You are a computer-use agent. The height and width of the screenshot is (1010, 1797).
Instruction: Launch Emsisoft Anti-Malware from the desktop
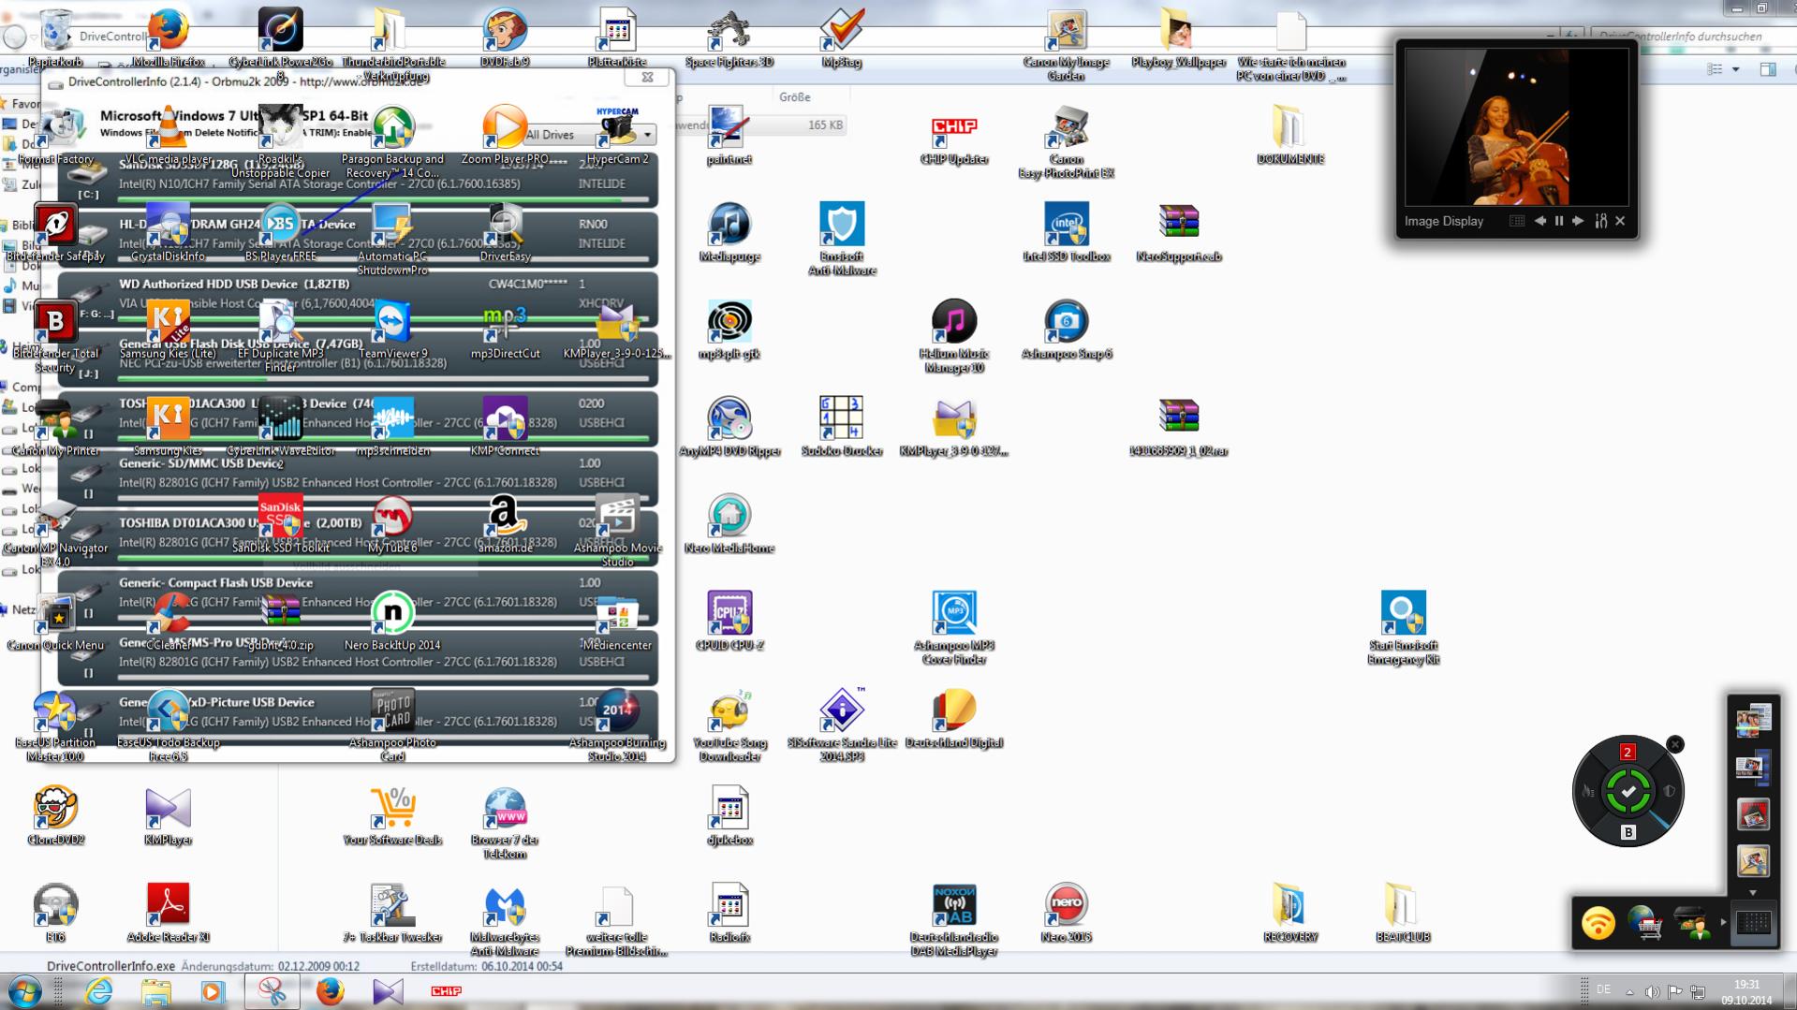coord(842,239)
